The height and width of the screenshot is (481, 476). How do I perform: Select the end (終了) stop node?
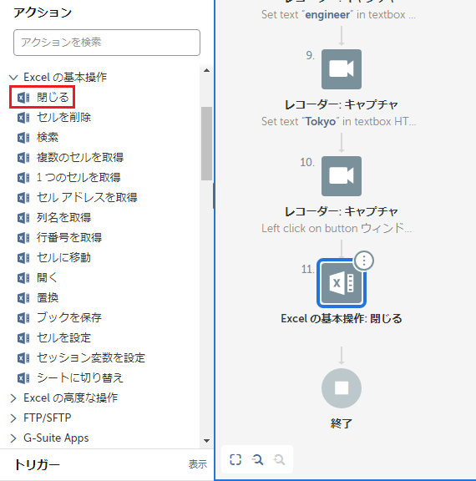point(342,388)
